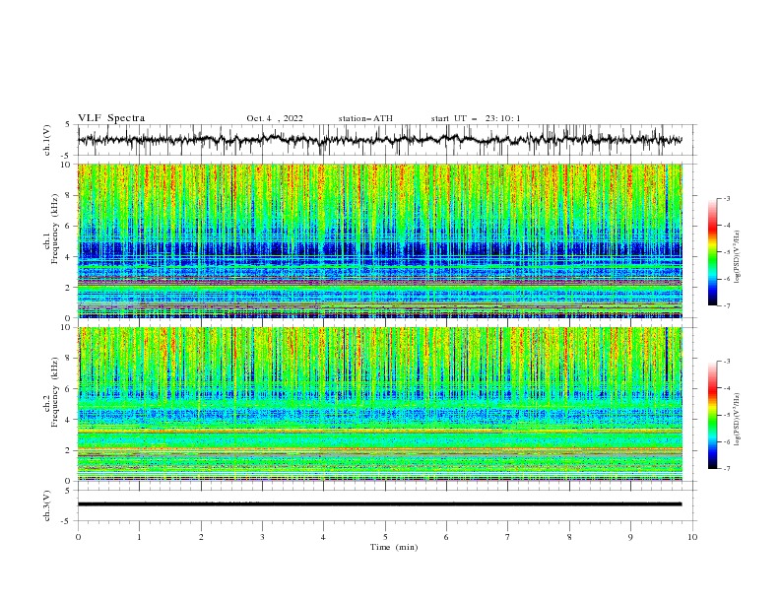Click the '-7' value on lower colorbar
Screen dimensions: 780x603
pos(726,469)
